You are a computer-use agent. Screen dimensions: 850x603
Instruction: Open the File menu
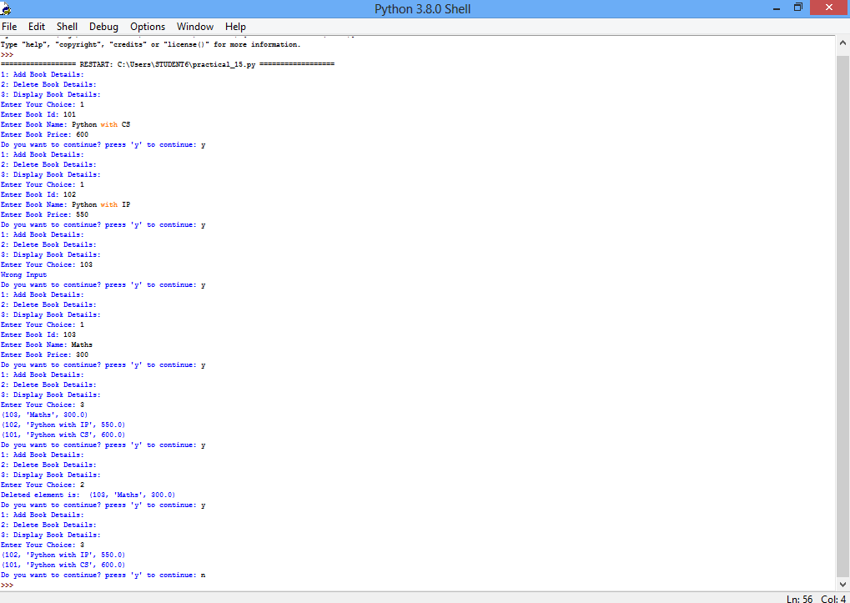pos(9,26)
